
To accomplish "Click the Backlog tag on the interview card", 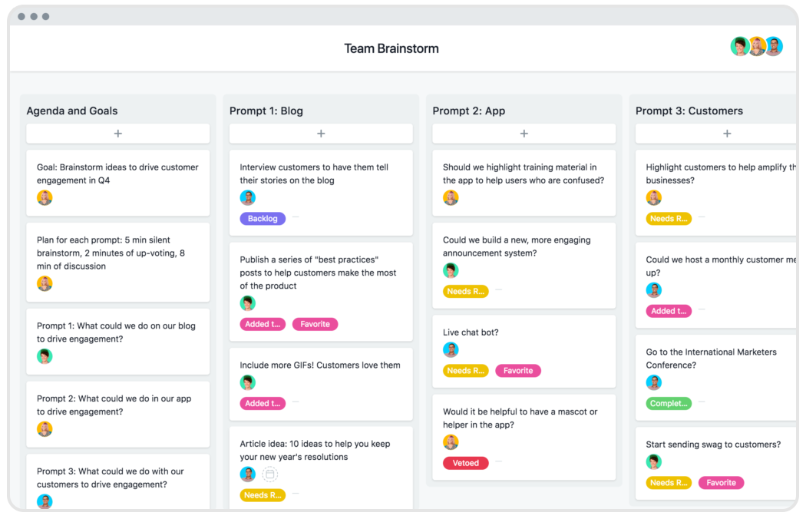I will 263,219.
